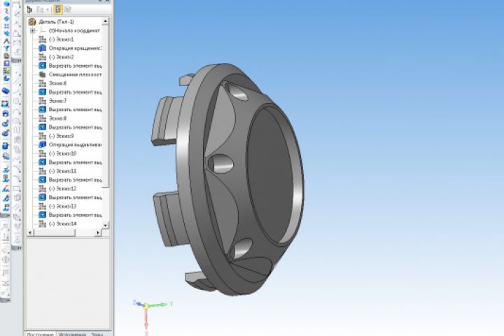Click the tree's scroll-down arrow
The image size is (504, 336).
106,225
